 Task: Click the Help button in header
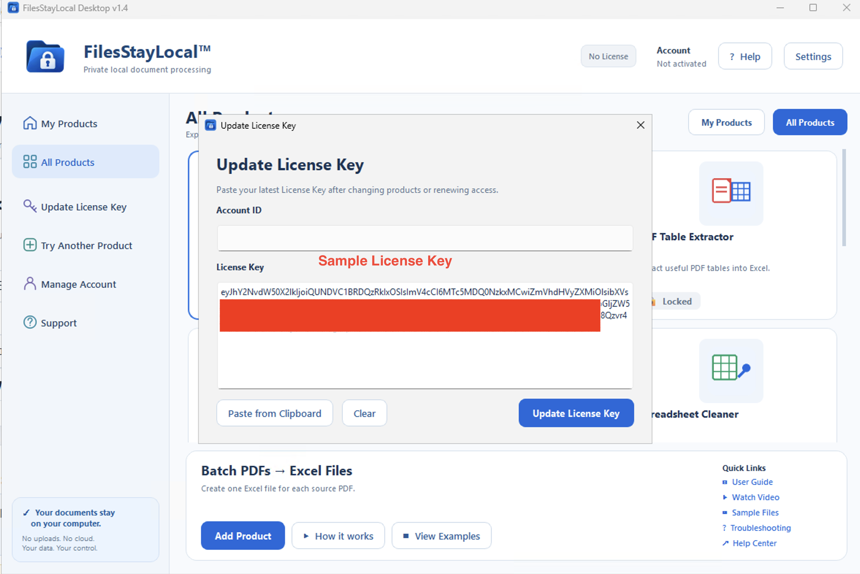(x=745, y=56)
